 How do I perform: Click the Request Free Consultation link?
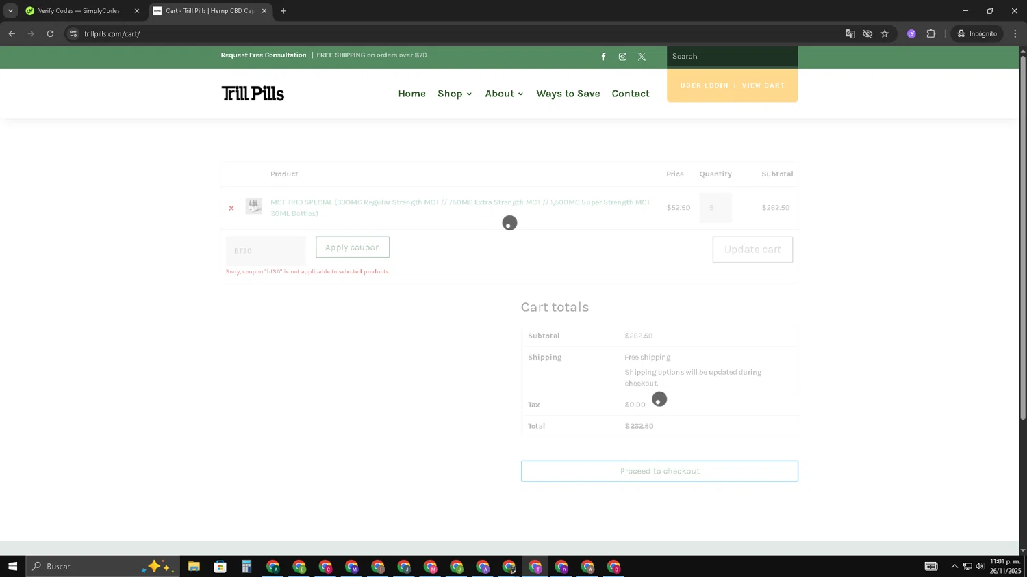264,55
